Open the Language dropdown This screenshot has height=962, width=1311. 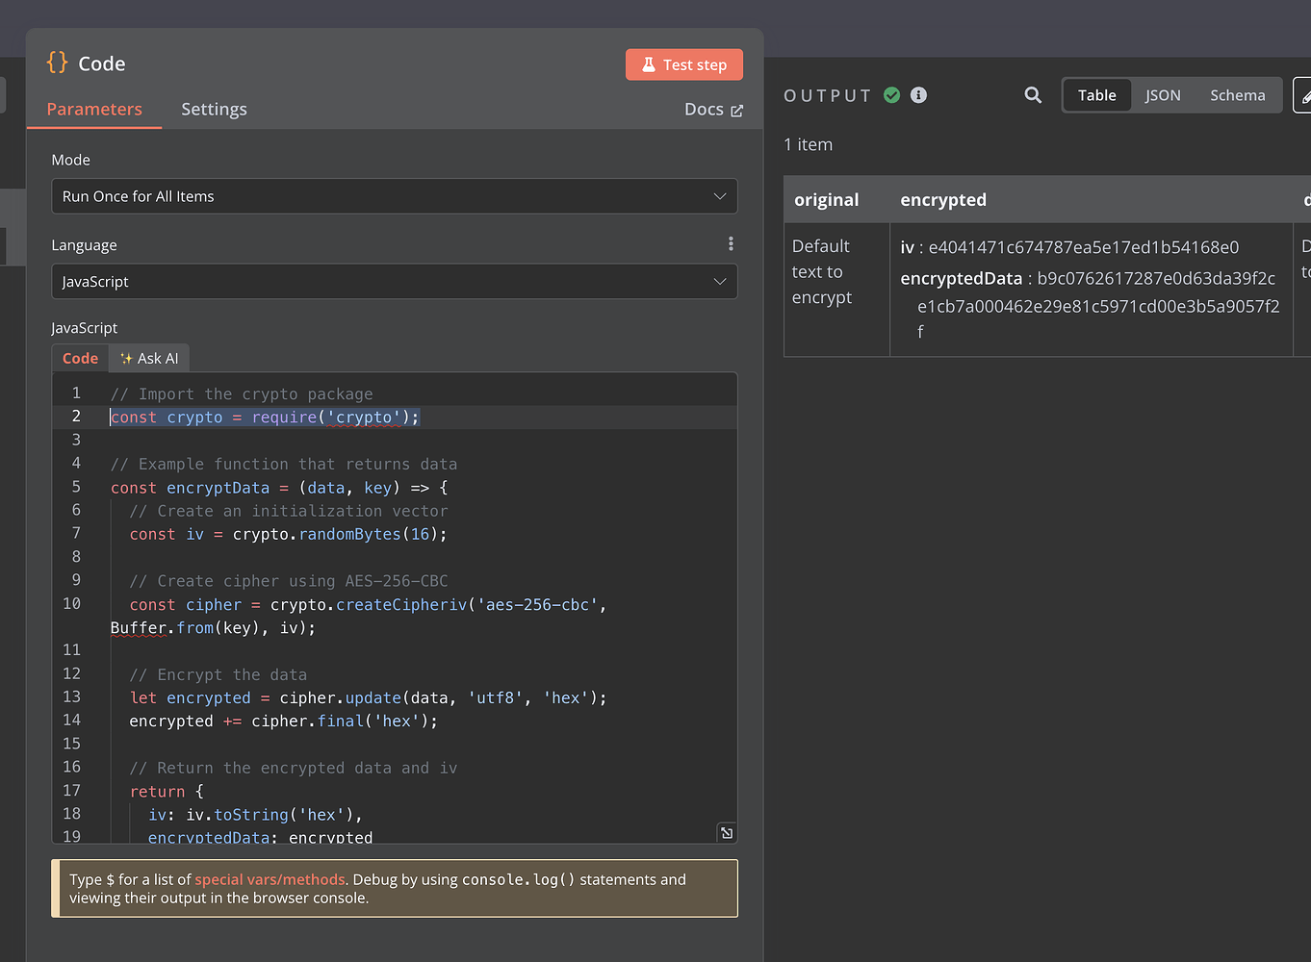[394, 281]
